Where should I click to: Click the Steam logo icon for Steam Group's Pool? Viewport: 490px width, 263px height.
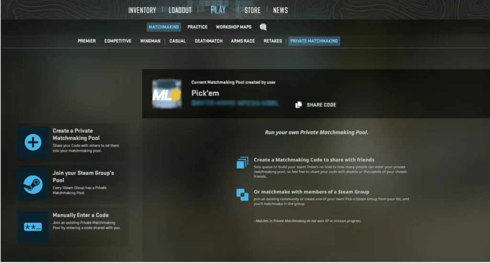click(33, 185)
